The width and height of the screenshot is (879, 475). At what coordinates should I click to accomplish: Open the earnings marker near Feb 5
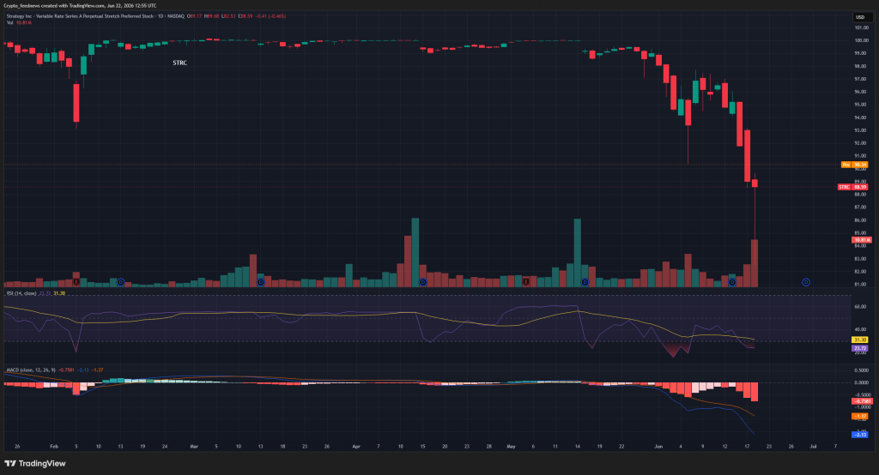coord(76,282)
